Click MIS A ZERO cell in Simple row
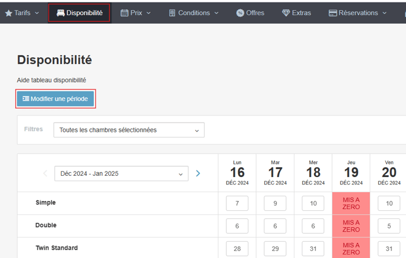Screen dimensions: 406x258 click(x=351, y=203)
